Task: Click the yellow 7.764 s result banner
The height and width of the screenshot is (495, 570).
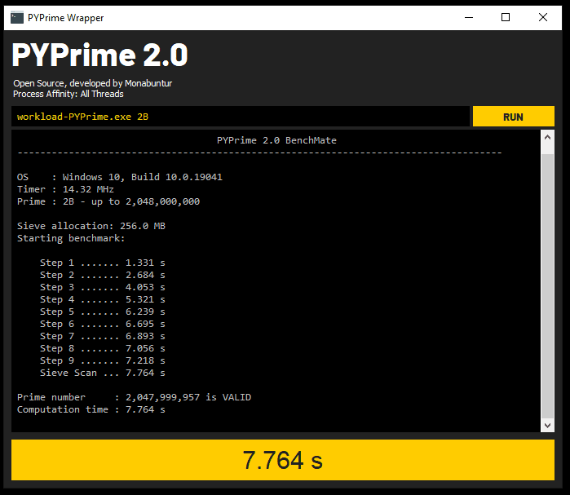Action: 283,460
